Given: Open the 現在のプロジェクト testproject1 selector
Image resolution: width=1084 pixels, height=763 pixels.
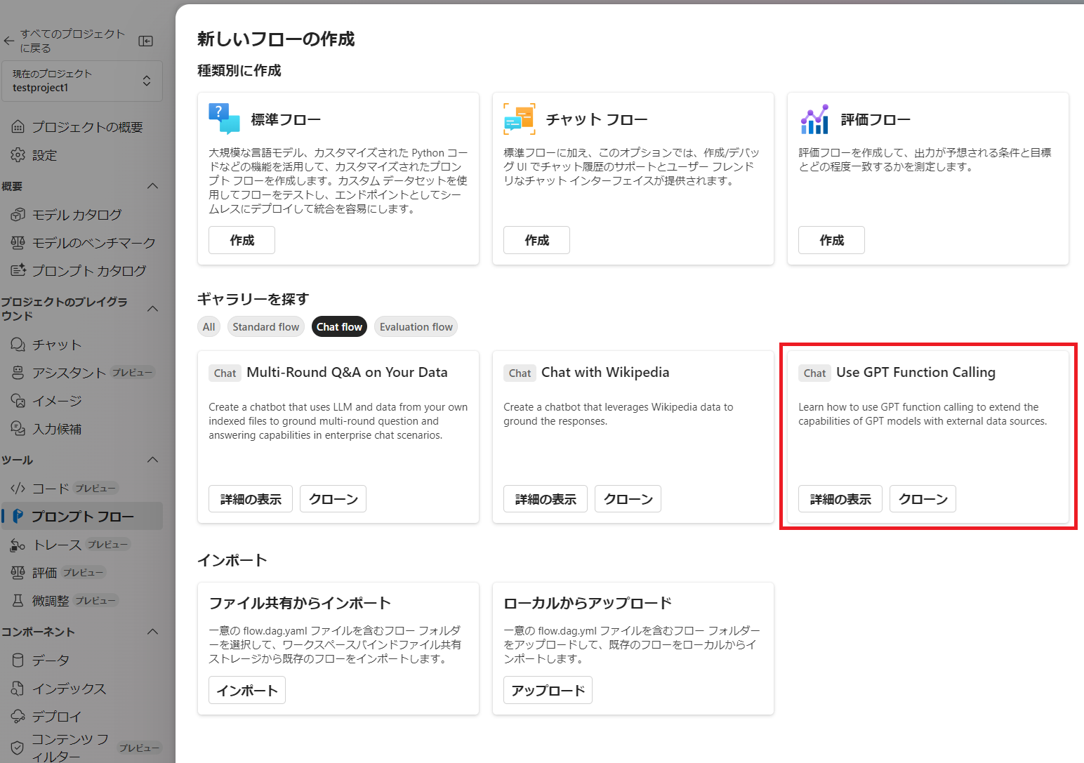Looking at the screenshot, I should click(x=82, y=81).
